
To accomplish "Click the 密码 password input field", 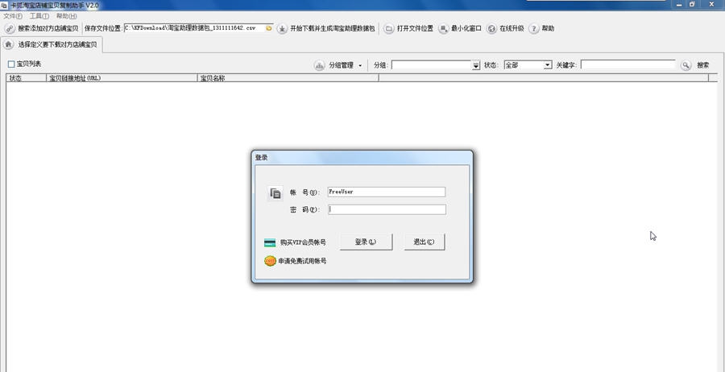I will (x=387, y=210).
